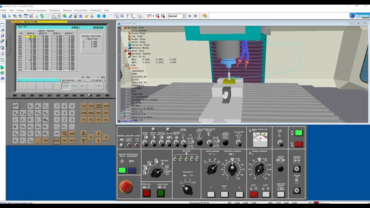The width and height of the screenshot is (370, 208).
Task: Flip the Optional Block toggle switch
Action: click(x=153, y=143)
